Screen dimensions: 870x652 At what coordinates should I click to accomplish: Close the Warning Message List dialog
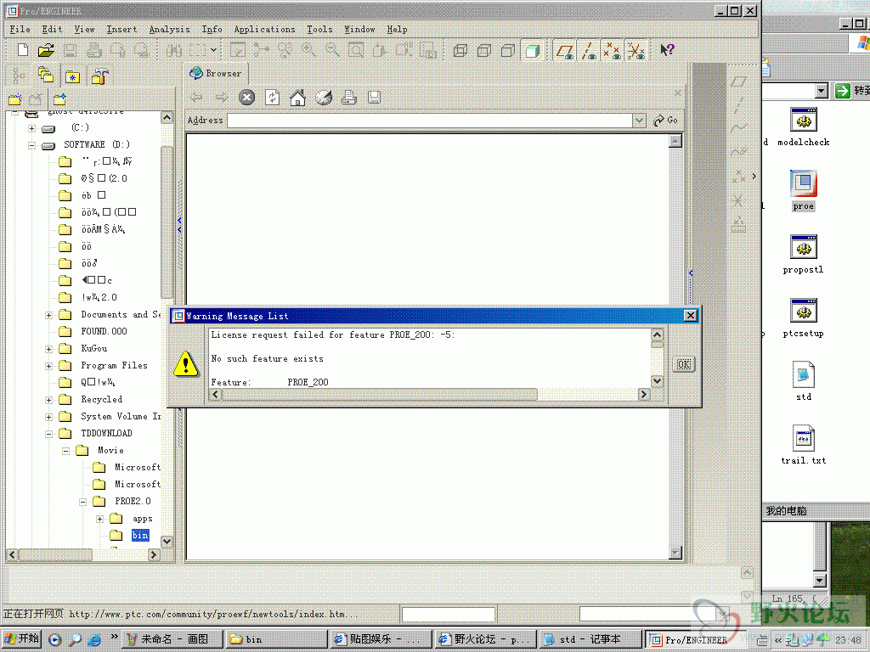(690, 316)
